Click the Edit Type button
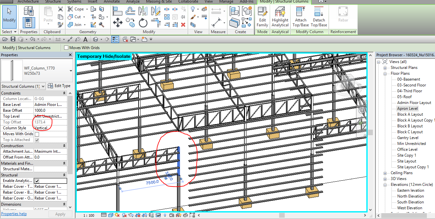 59,86
